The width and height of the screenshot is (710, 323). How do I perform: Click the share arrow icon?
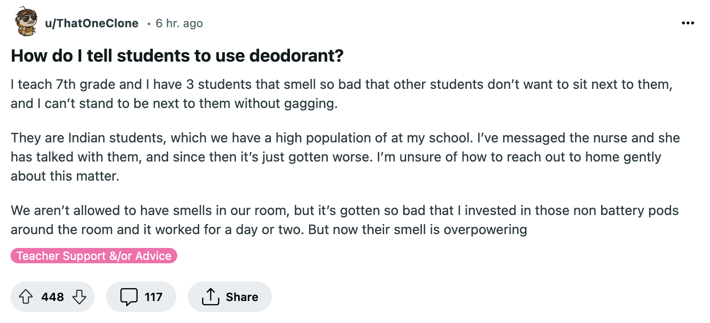pos(209,297)
